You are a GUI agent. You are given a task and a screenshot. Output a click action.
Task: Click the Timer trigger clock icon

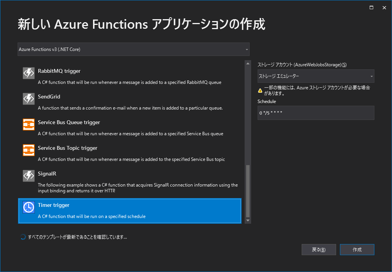(29, 207)
